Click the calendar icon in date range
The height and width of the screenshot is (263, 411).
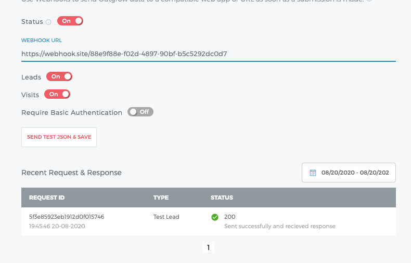(x=313, y=173)
